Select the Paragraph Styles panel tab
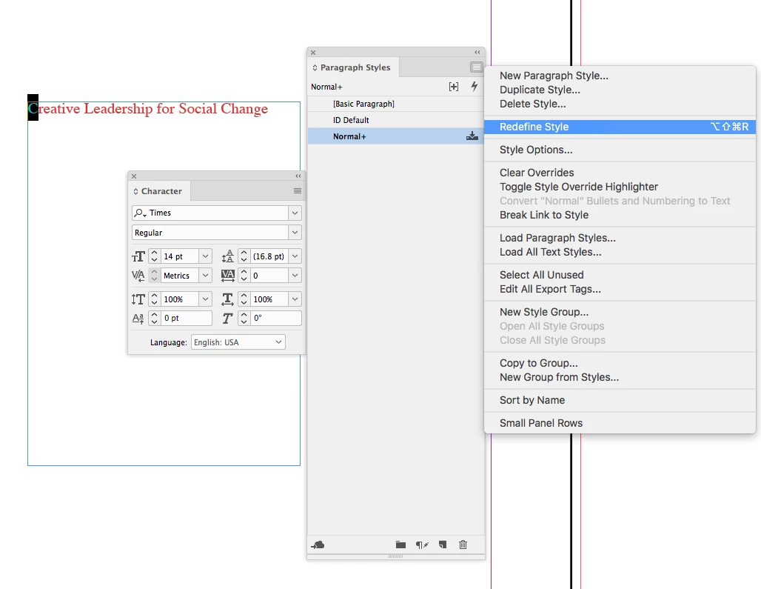This screenshot has width=761, height=589. coord(353,67)
